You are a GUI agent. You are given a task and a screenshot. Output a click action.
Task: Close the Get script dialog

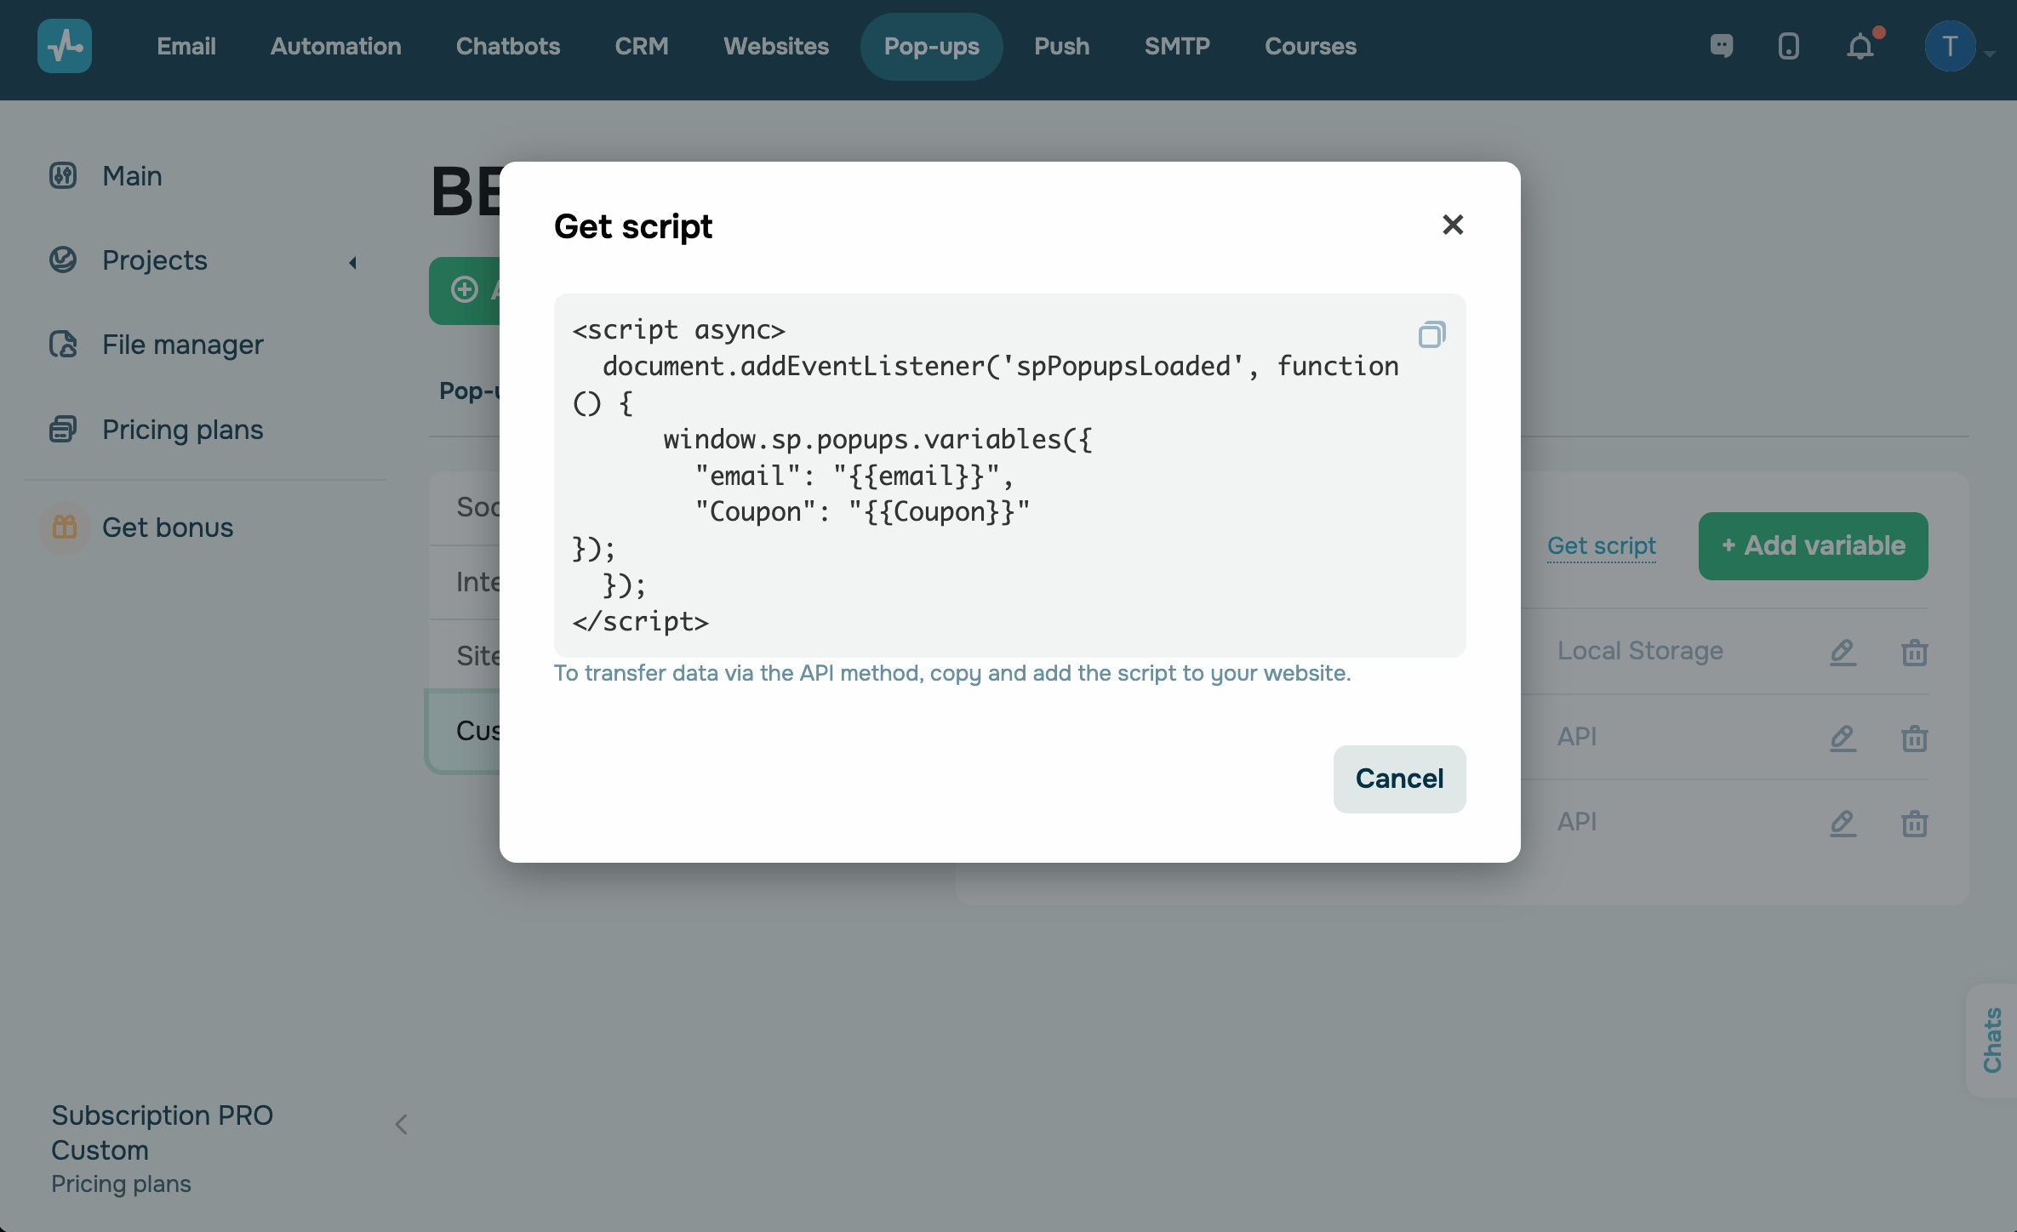[x=1453, y=225]
